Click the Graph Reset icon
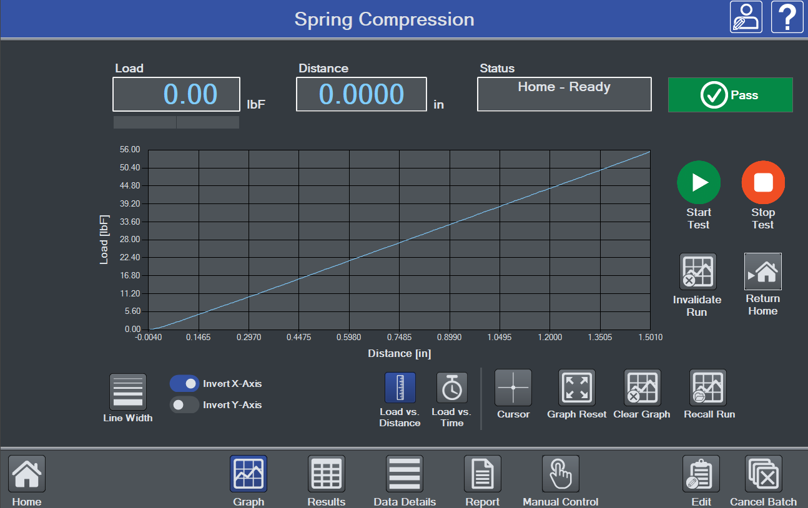Viewport: 808px width, 508px height. coord(577,388)
